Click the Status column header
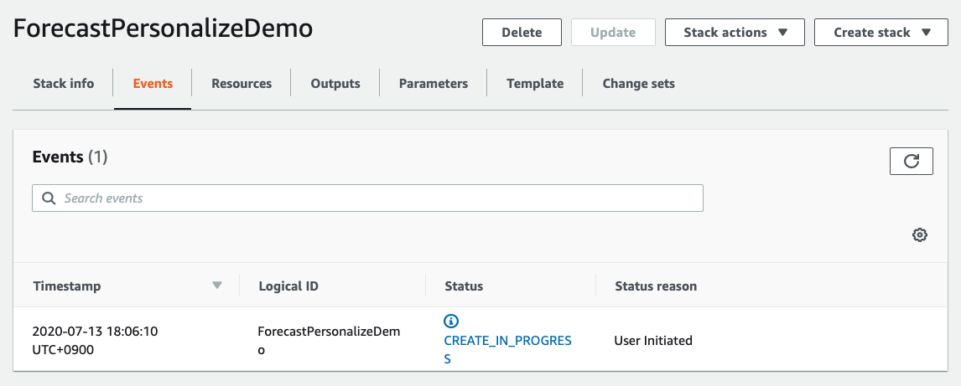961x386 pixels. (464, 286)
